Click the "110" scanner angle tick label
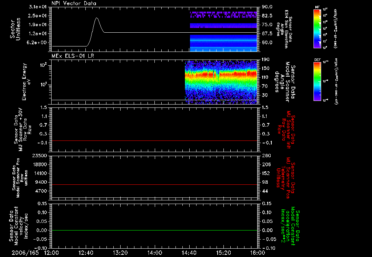The height and width of the screenshot is (257, 372). [x=266, y=77]
